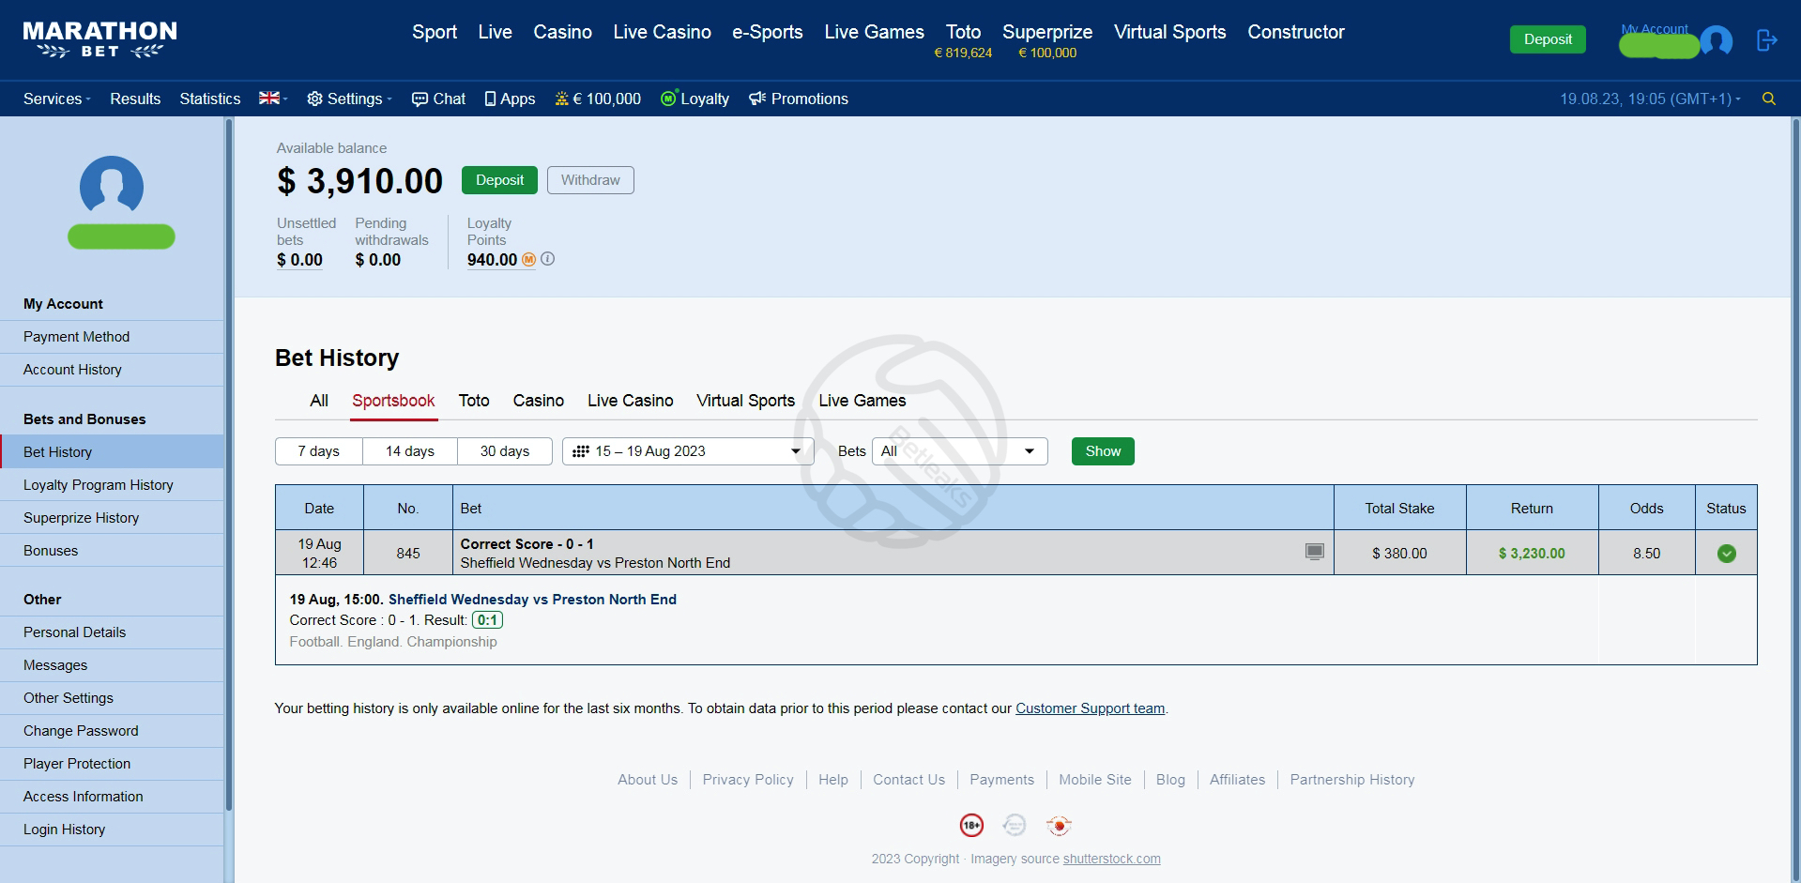Click Deposit beside available balance

[x=499, y=180]
